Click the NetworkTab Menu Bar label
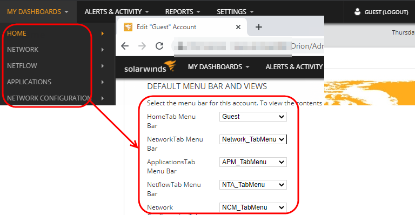The height and width of the screenshot is (215, 415). point(175,144)
